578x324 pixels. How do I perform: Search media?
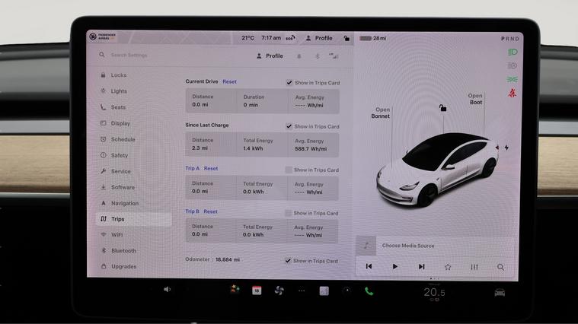coord(500,267)
